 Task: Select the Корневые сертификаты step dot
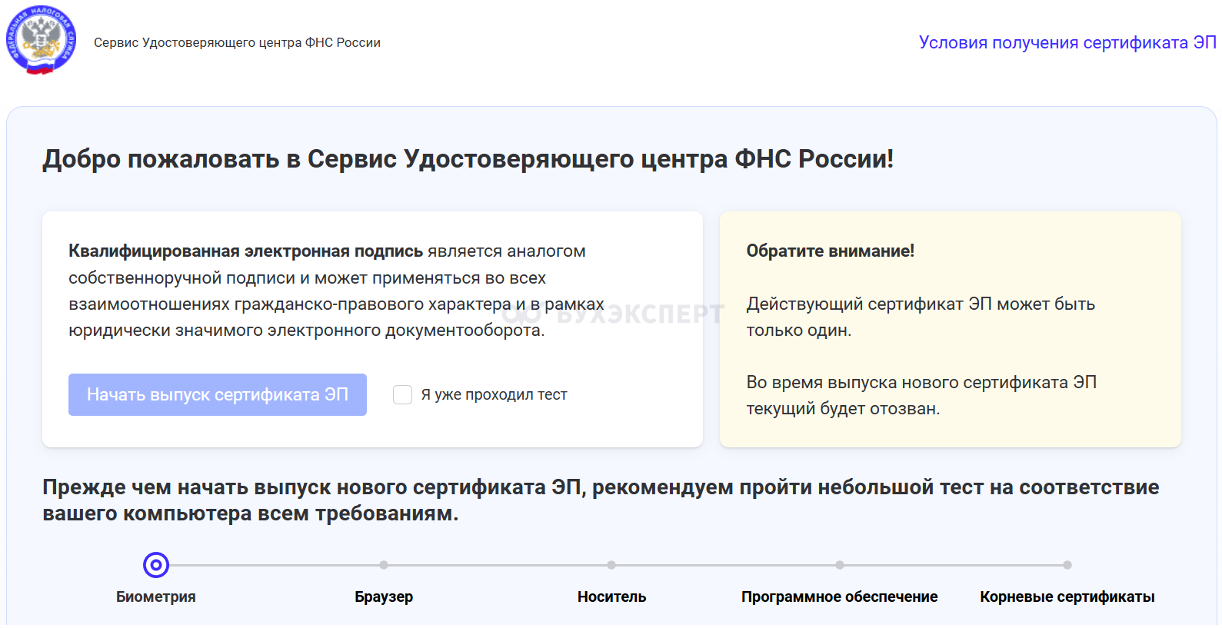[1067, 565]
